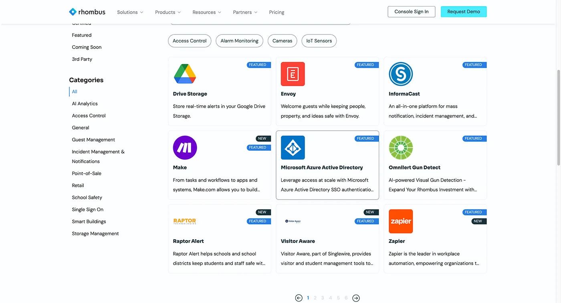The image size is (561, 303).
Task: Expand the Solutions dropdown menu
Action: [130, 12]
